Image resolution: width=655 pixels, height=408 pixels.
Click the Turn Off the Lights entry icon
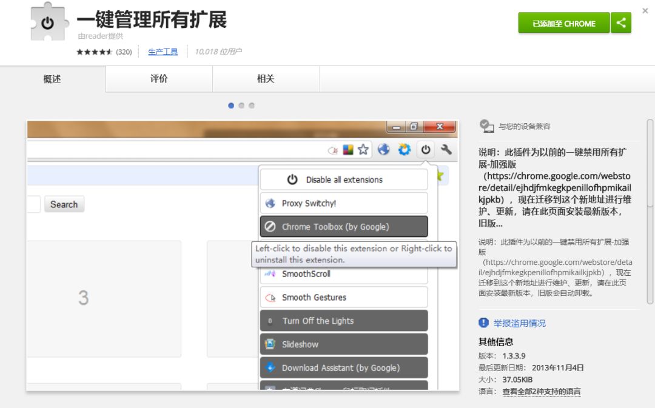coord(270,321)
